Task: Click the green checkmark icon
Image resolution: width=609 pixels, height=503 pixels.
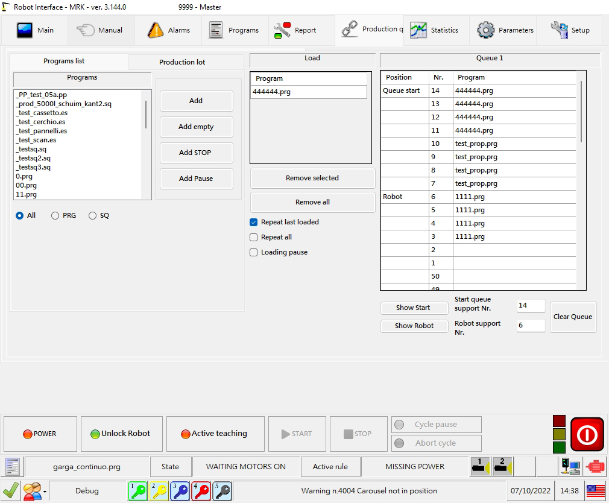Action: click(10, 491)
